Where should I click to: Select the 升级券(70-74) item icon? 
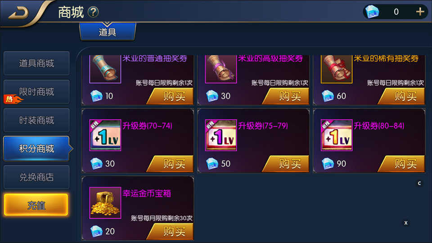point(105,135)
